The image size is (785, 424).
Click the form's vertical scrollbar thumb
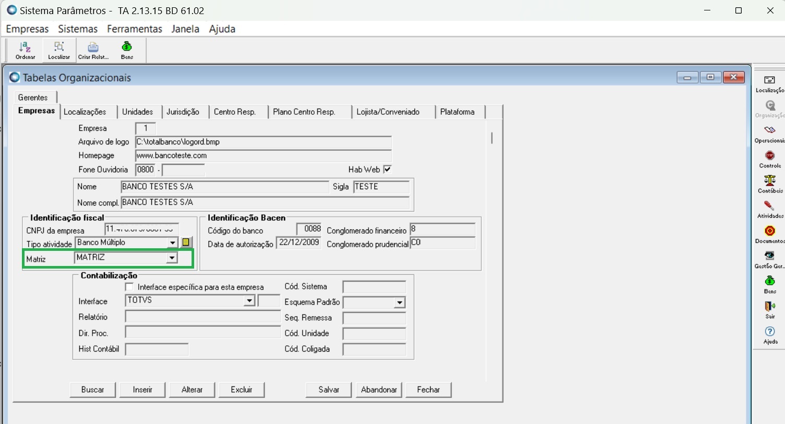coord(492,138)
